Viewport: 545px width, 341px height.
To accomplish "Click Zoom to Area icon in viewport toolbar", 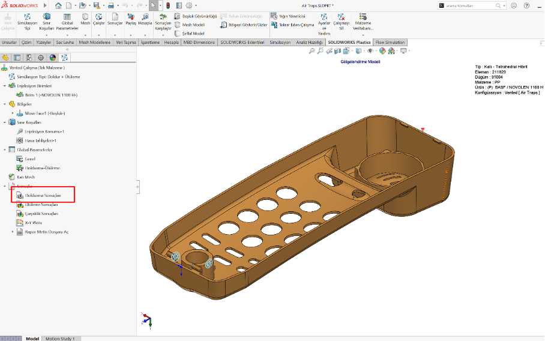I will (320, 51).
